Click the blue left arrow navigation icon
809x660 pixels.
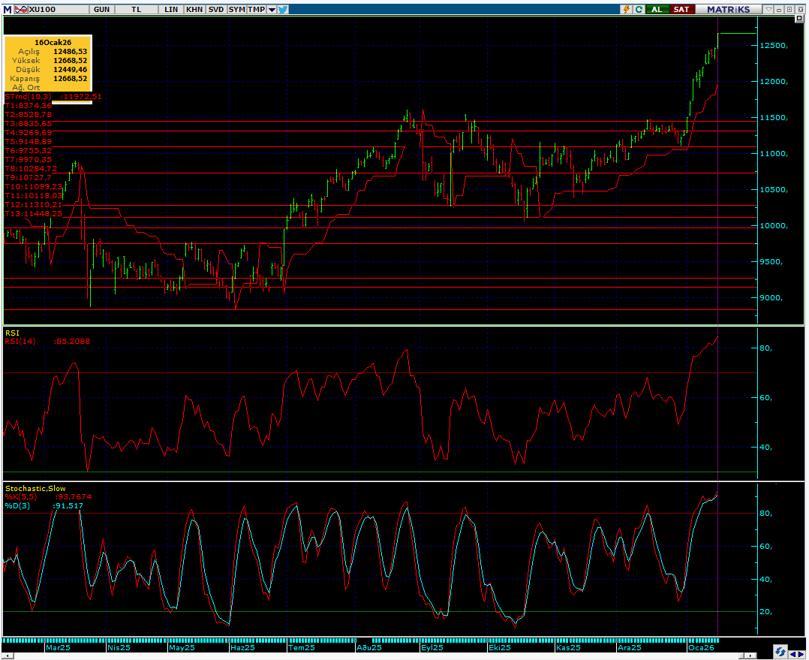(x=793, y=654)
